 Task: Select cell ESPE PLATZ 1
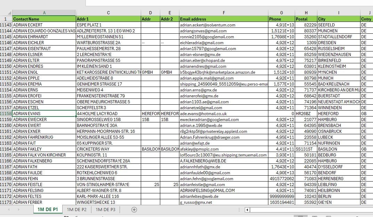coord(108,25)
